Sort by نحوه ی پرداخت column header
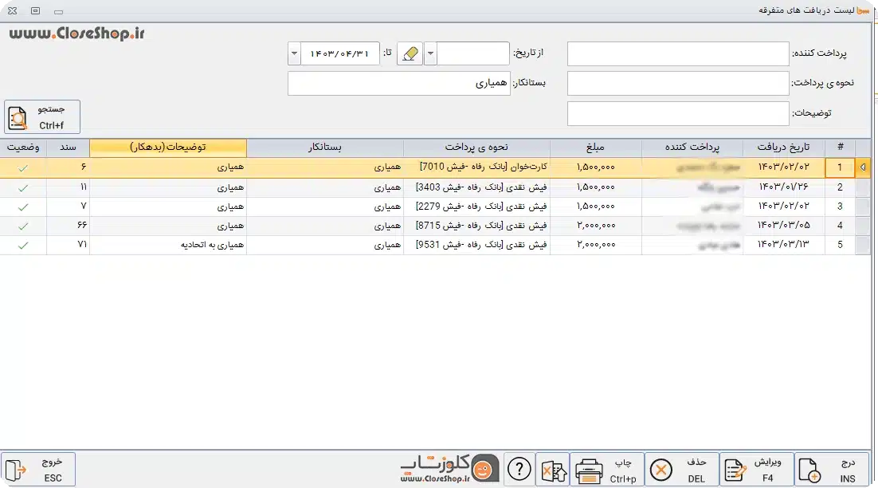Image resolution: width=878 pixels, height=488 pixels. point(476,148)
